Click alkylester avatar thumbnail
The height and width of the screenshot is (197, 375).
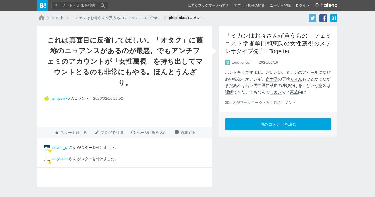click(x=47, y=159)
